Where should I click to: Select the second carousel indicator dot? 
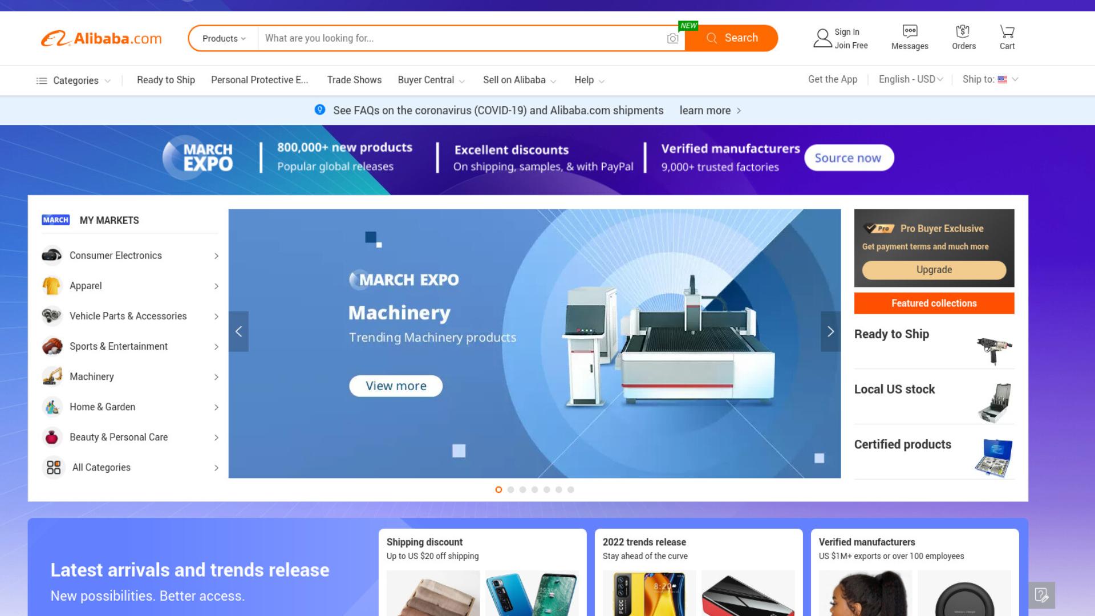tap(510, 489)
